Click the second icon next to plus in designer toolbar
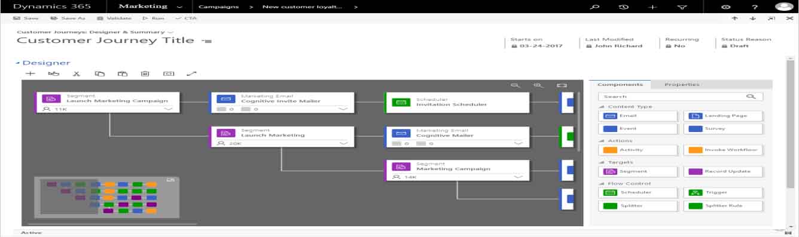This screenshot has width=799, height=237. (54, 74)
